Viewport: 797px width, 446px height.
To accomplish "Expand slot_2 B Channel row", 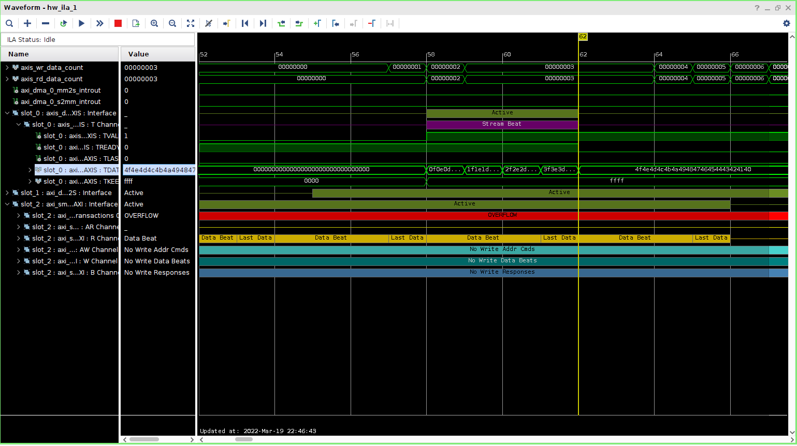I will (19, 273).
